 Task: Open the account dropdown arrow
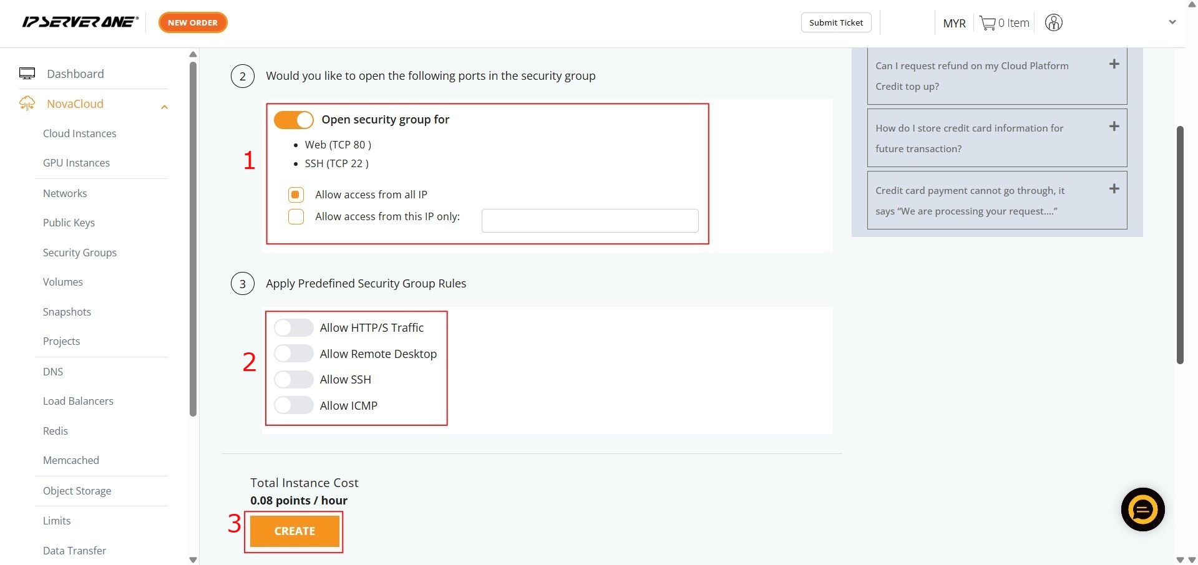click(x=1172, y=22)
